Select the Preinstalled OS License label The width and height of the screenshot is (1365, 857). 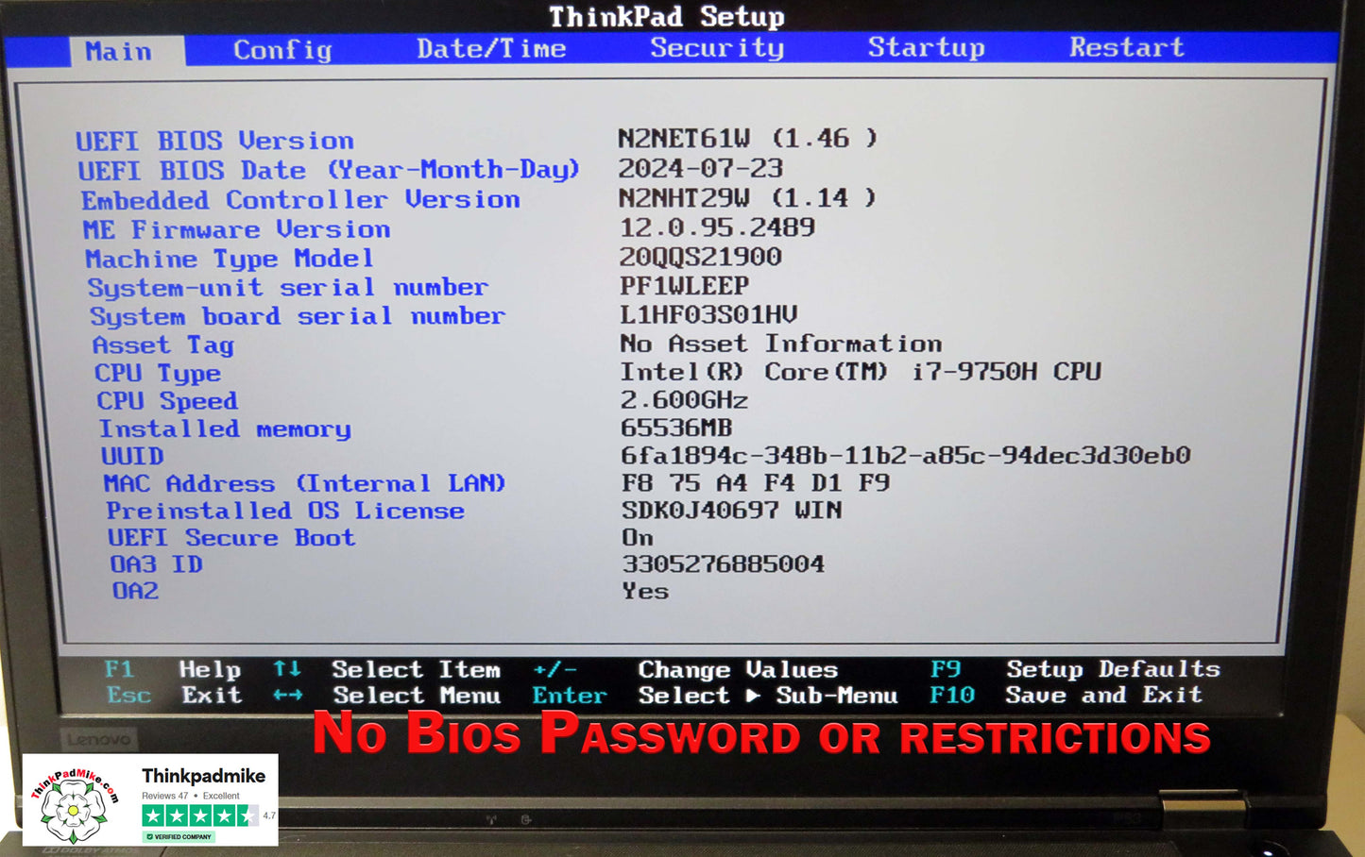pyautogui.click(x=285, y=511)
